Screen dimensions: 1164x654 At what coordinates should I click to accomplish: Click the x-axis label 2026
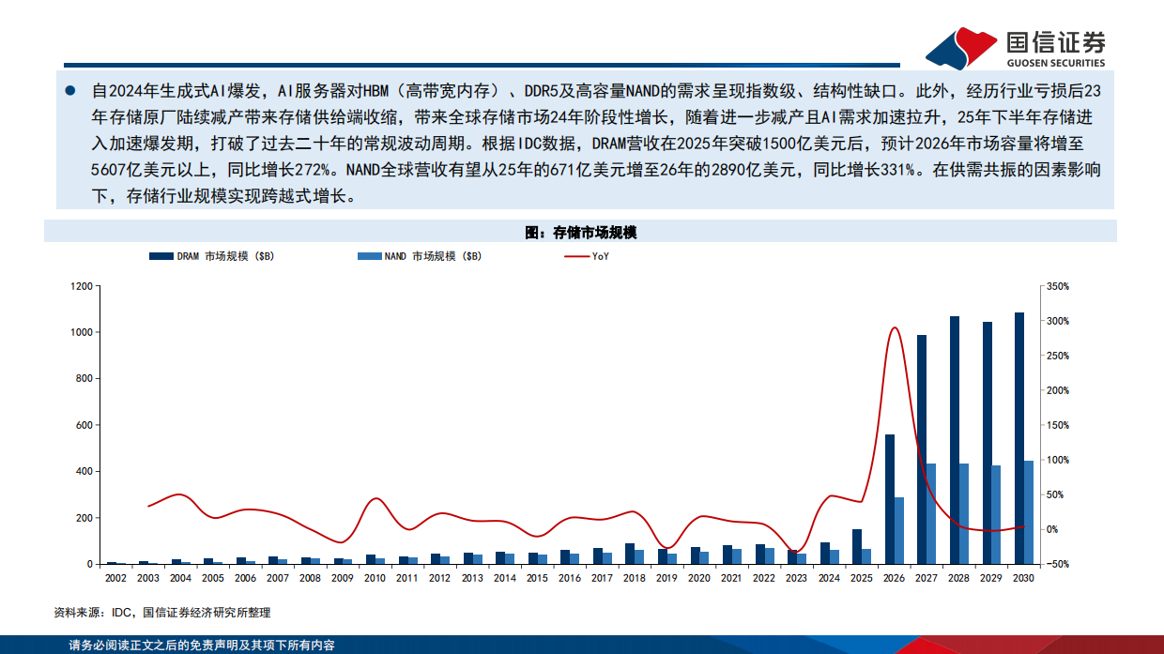(895, 578)
